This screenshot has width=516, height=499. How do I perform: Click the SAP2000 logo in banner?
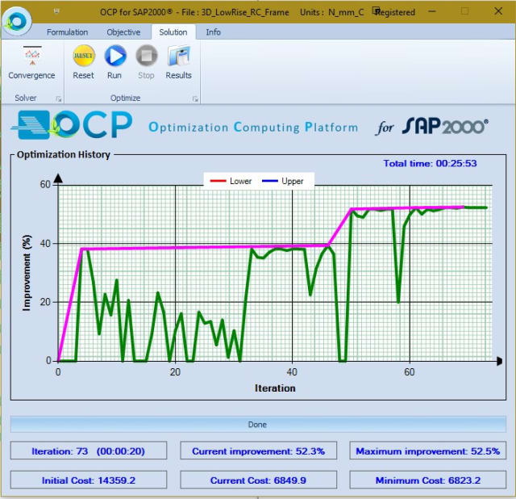[x=445, y=126]
